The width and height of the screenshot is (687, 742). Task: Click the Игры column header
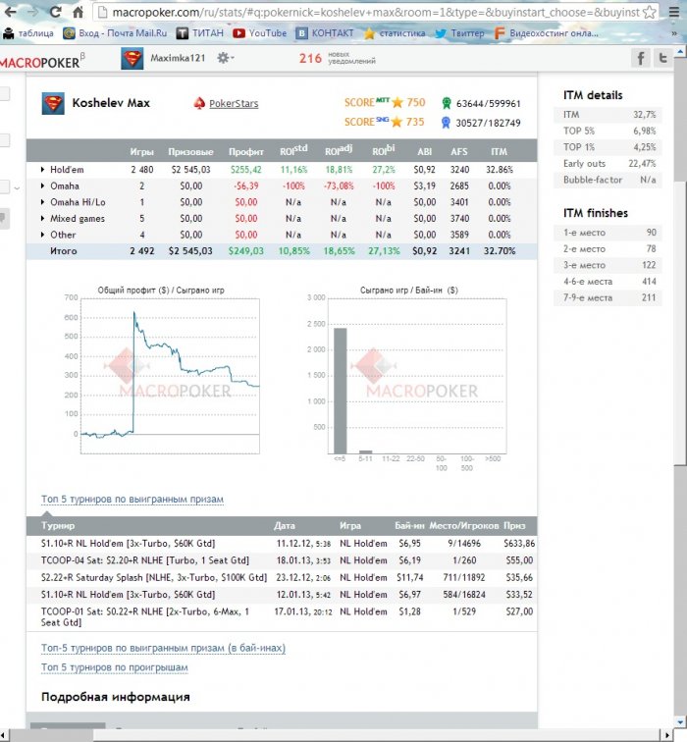pyautogui.click(x=142, y=152)
